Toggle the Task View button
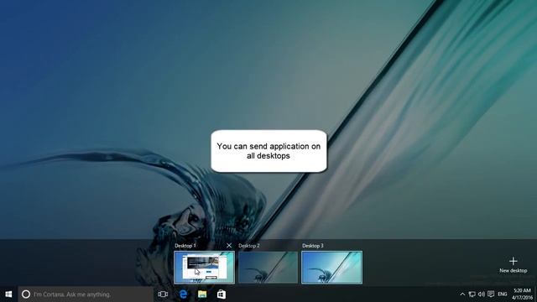Image resolution: width=537 pixels, height=302 pixels. (x=163, y=294)
